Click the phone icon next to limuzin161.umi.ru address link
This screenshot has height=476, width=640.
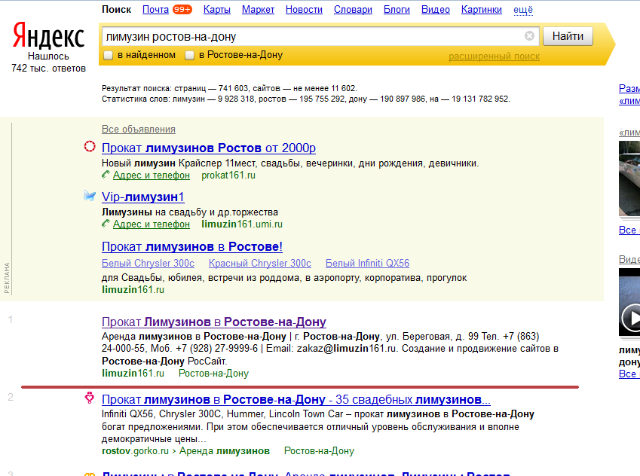[x=106, y=224]
